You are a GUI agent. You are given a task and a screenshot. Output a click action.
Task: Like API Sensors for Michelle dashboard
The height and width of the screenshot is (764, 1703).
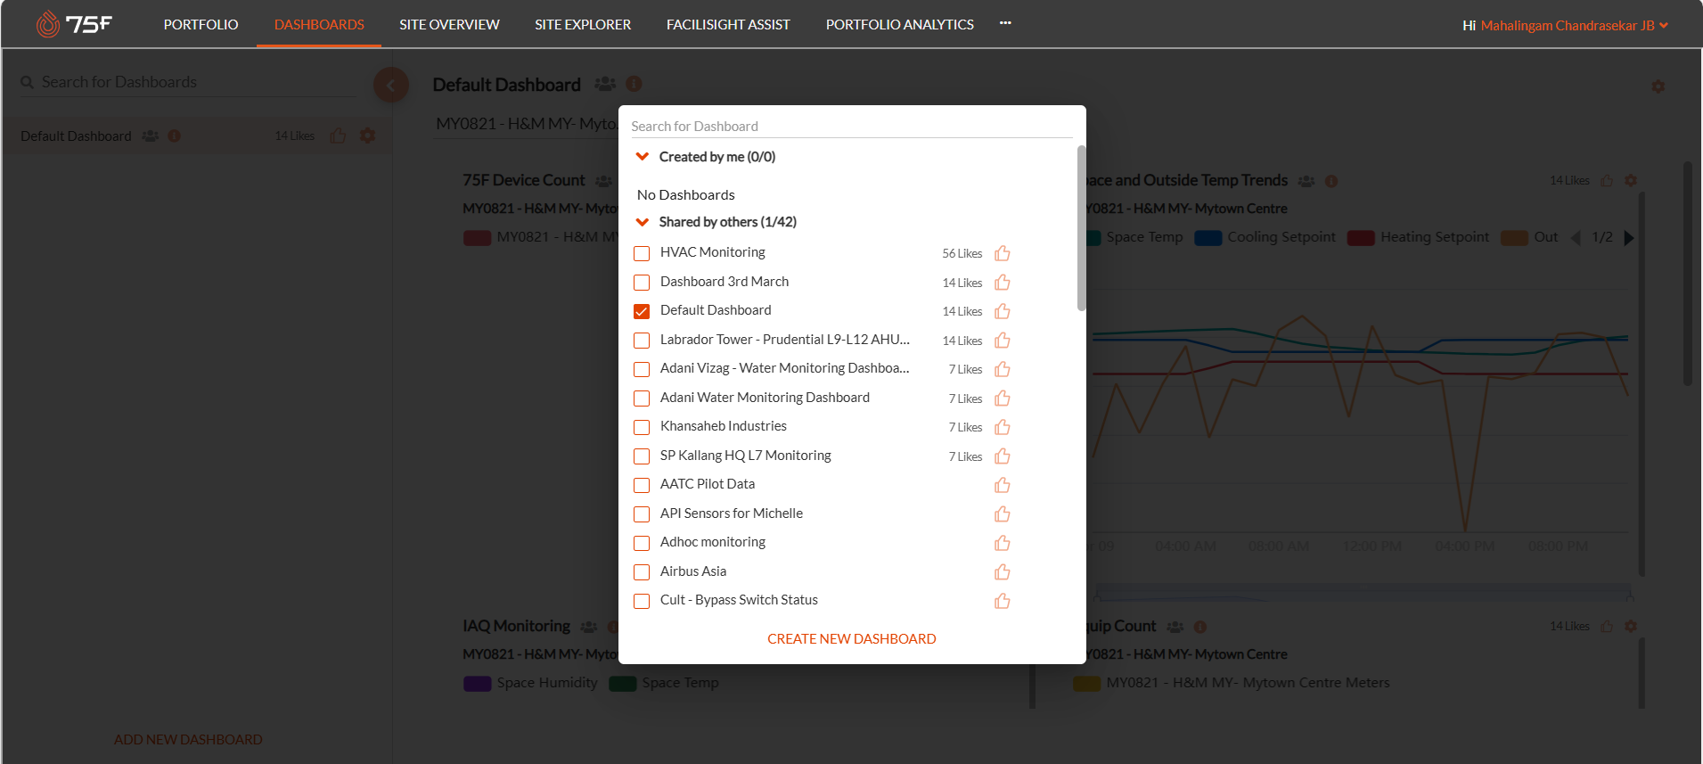click(x=1003, y=514)
